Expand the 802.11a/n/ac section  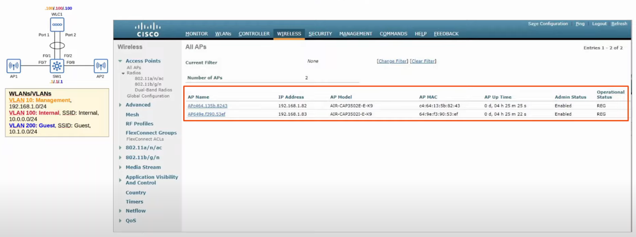coord(120,148)
